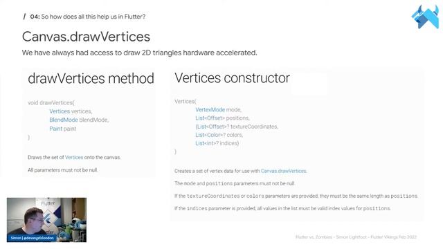Open the Paint type link
This screenshot has height=249, width=443.
click(x=55, y=129)
